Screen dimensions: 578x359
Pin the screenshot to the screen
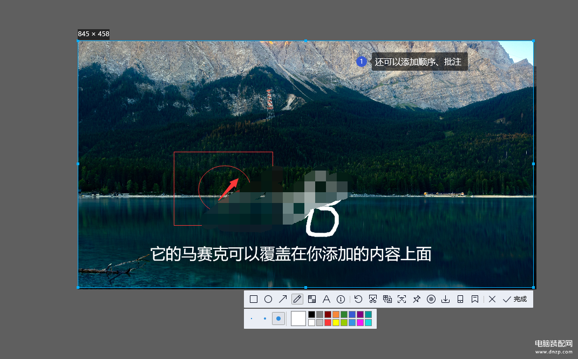click(417, 299)
